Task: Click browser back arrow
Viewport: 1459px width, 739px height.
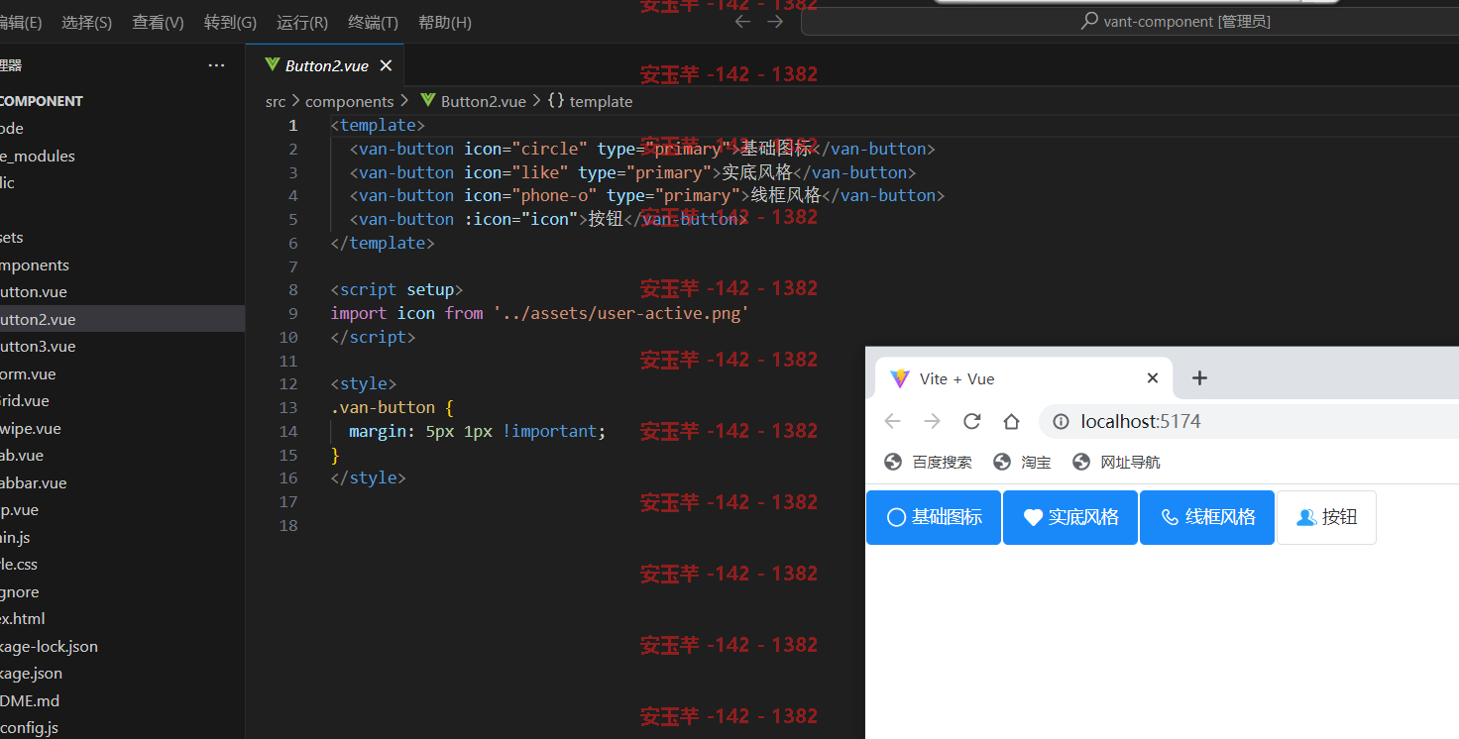Action: coord(892,421)
